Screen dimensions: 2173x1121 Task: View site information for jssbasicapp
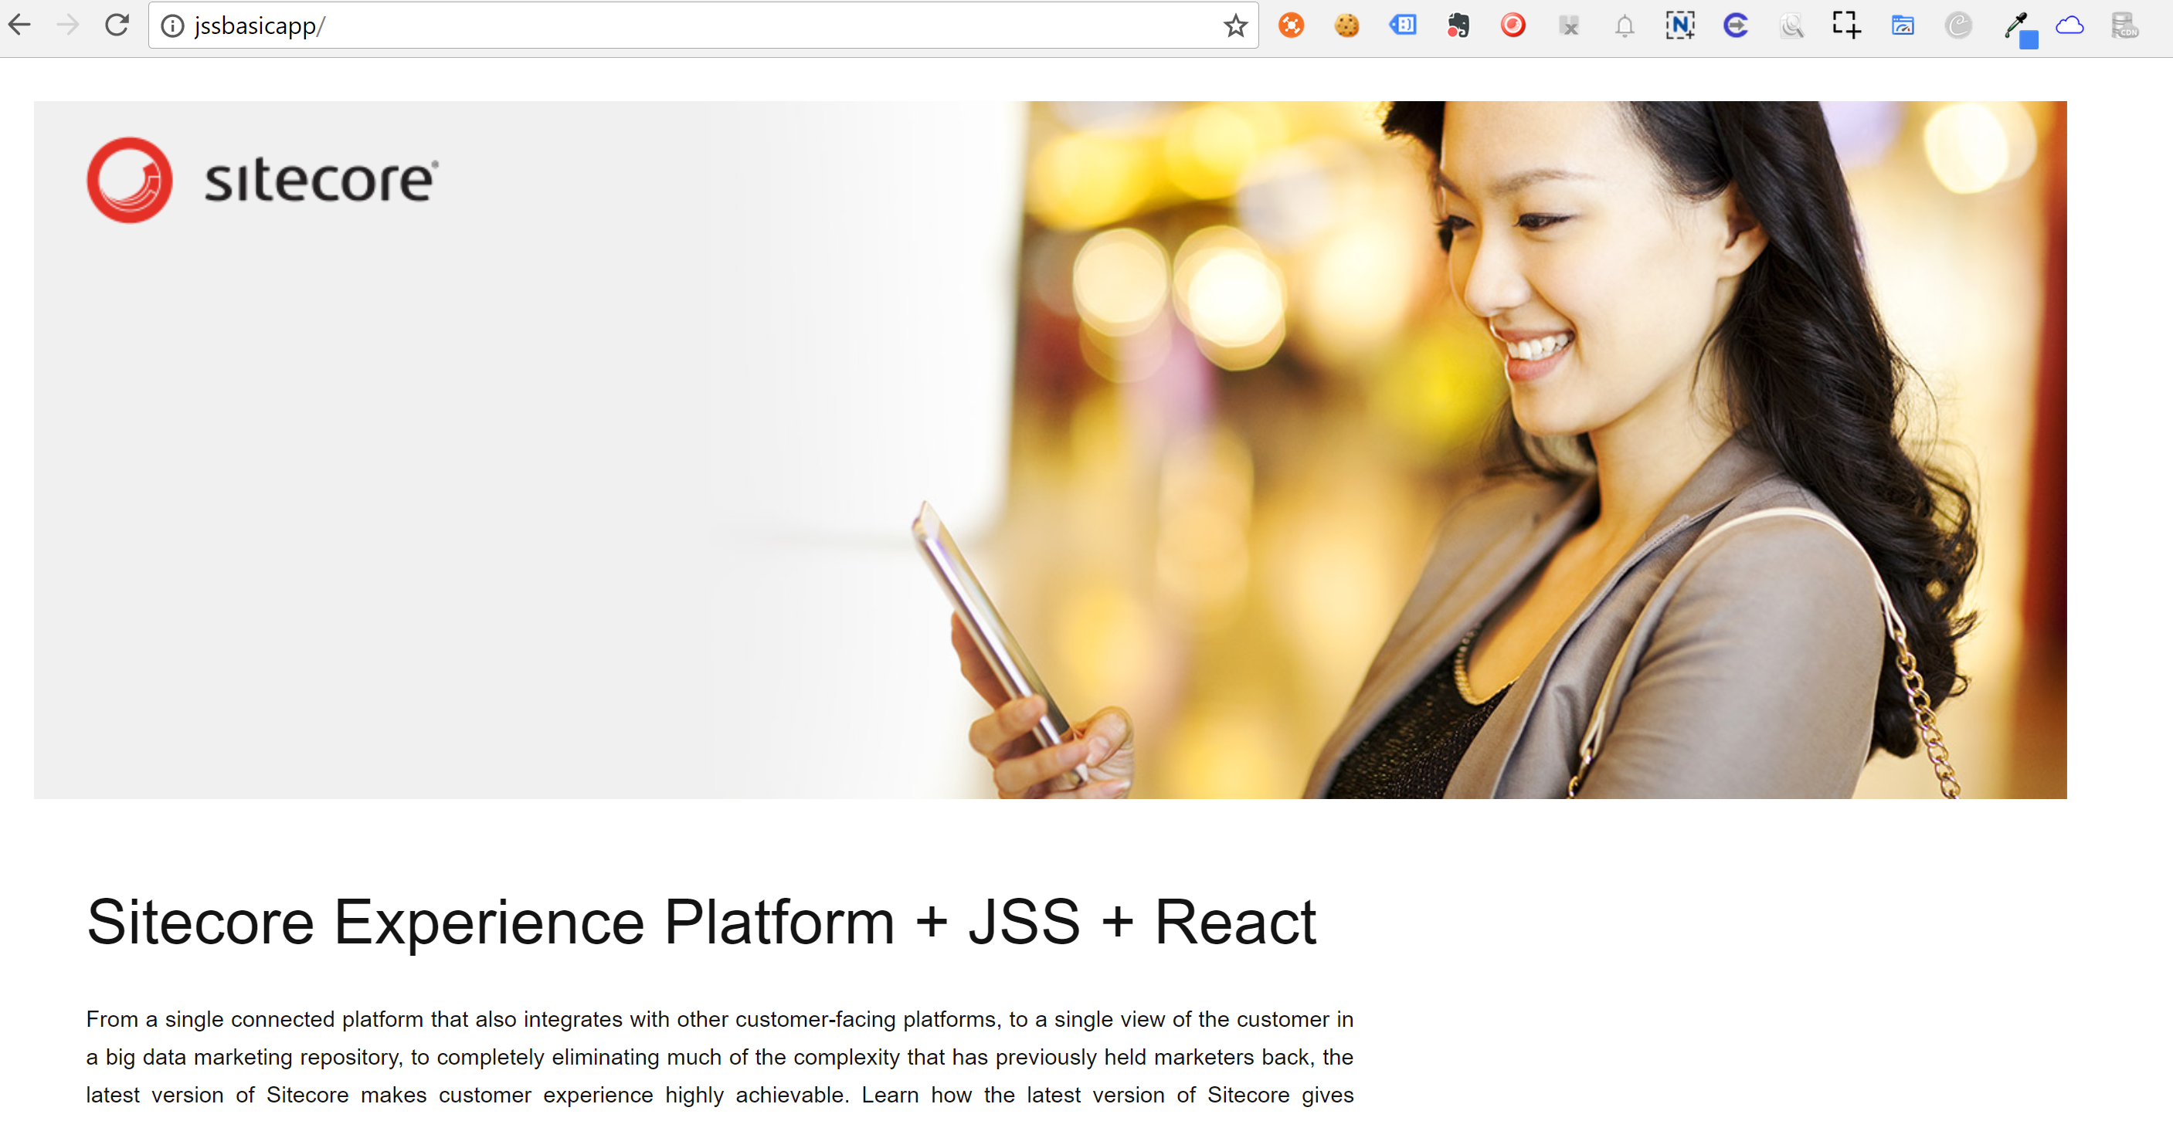172,26
